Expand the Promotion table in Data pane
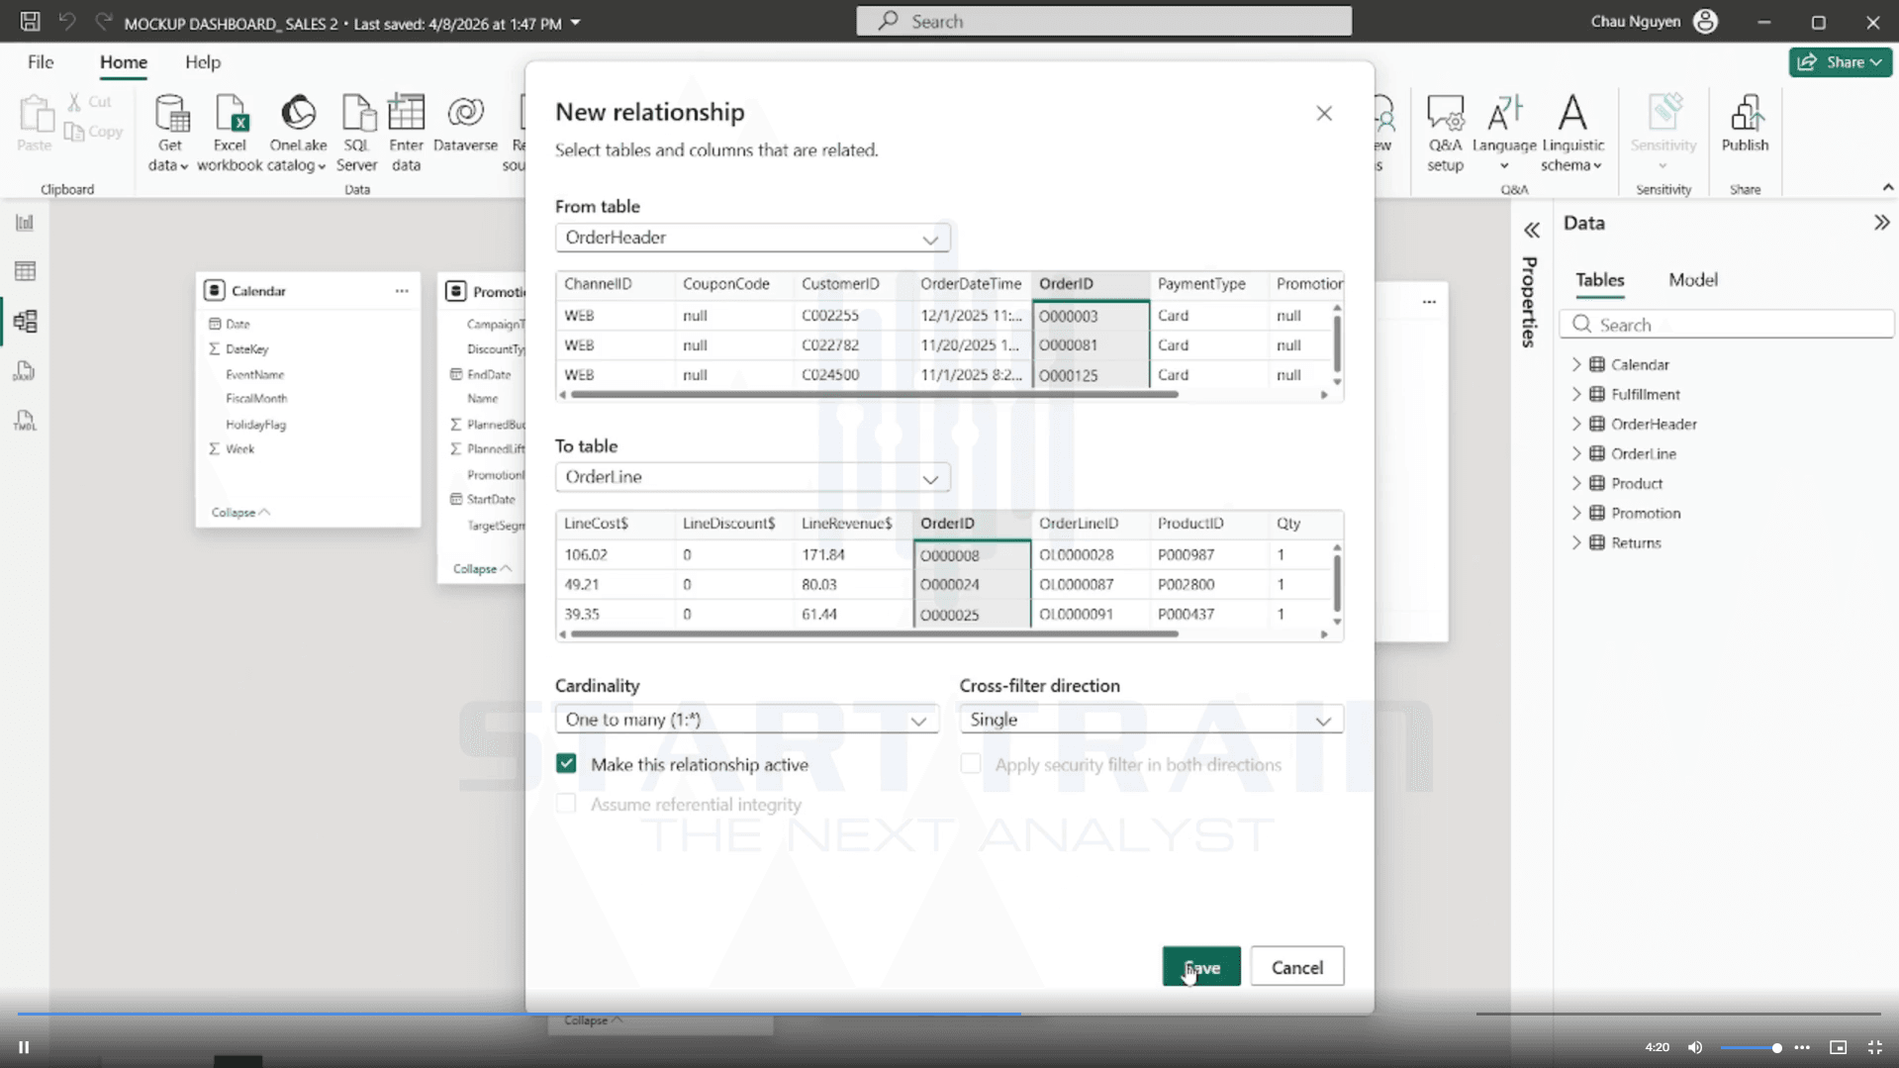 tap(1576, 514)
